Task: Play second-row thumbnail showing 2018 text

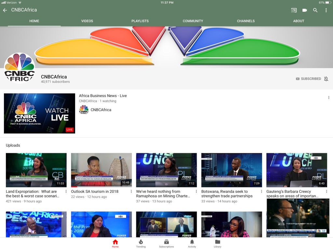Action: pos(101,224)
